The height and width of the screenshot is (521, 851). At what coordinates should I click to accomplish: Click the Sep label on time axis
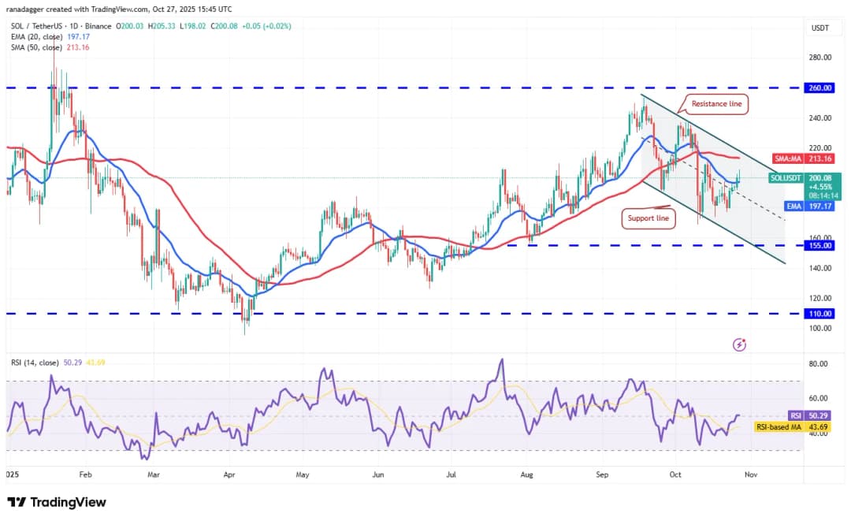pyautogui.click(x=603, y=475)
